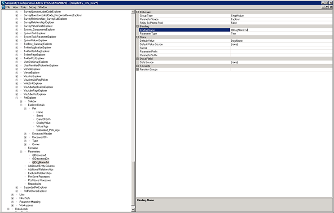Screen dimensions: 334x213
Task: Select Additional Entity Columns item
Action: (41, 166)
